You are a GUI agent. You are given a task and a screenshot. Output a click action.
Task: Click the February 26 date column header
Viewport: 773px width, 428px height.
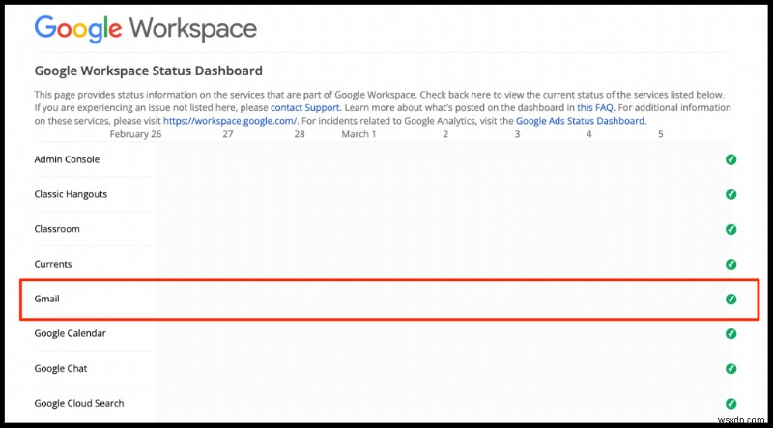point(135,134)
